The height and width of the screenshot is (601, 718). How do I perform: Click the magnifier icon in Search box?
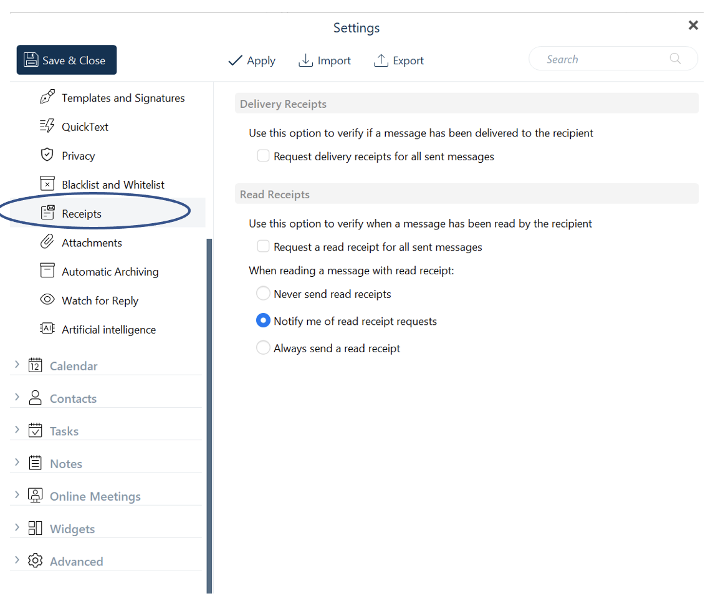click(x=675, y=58)
